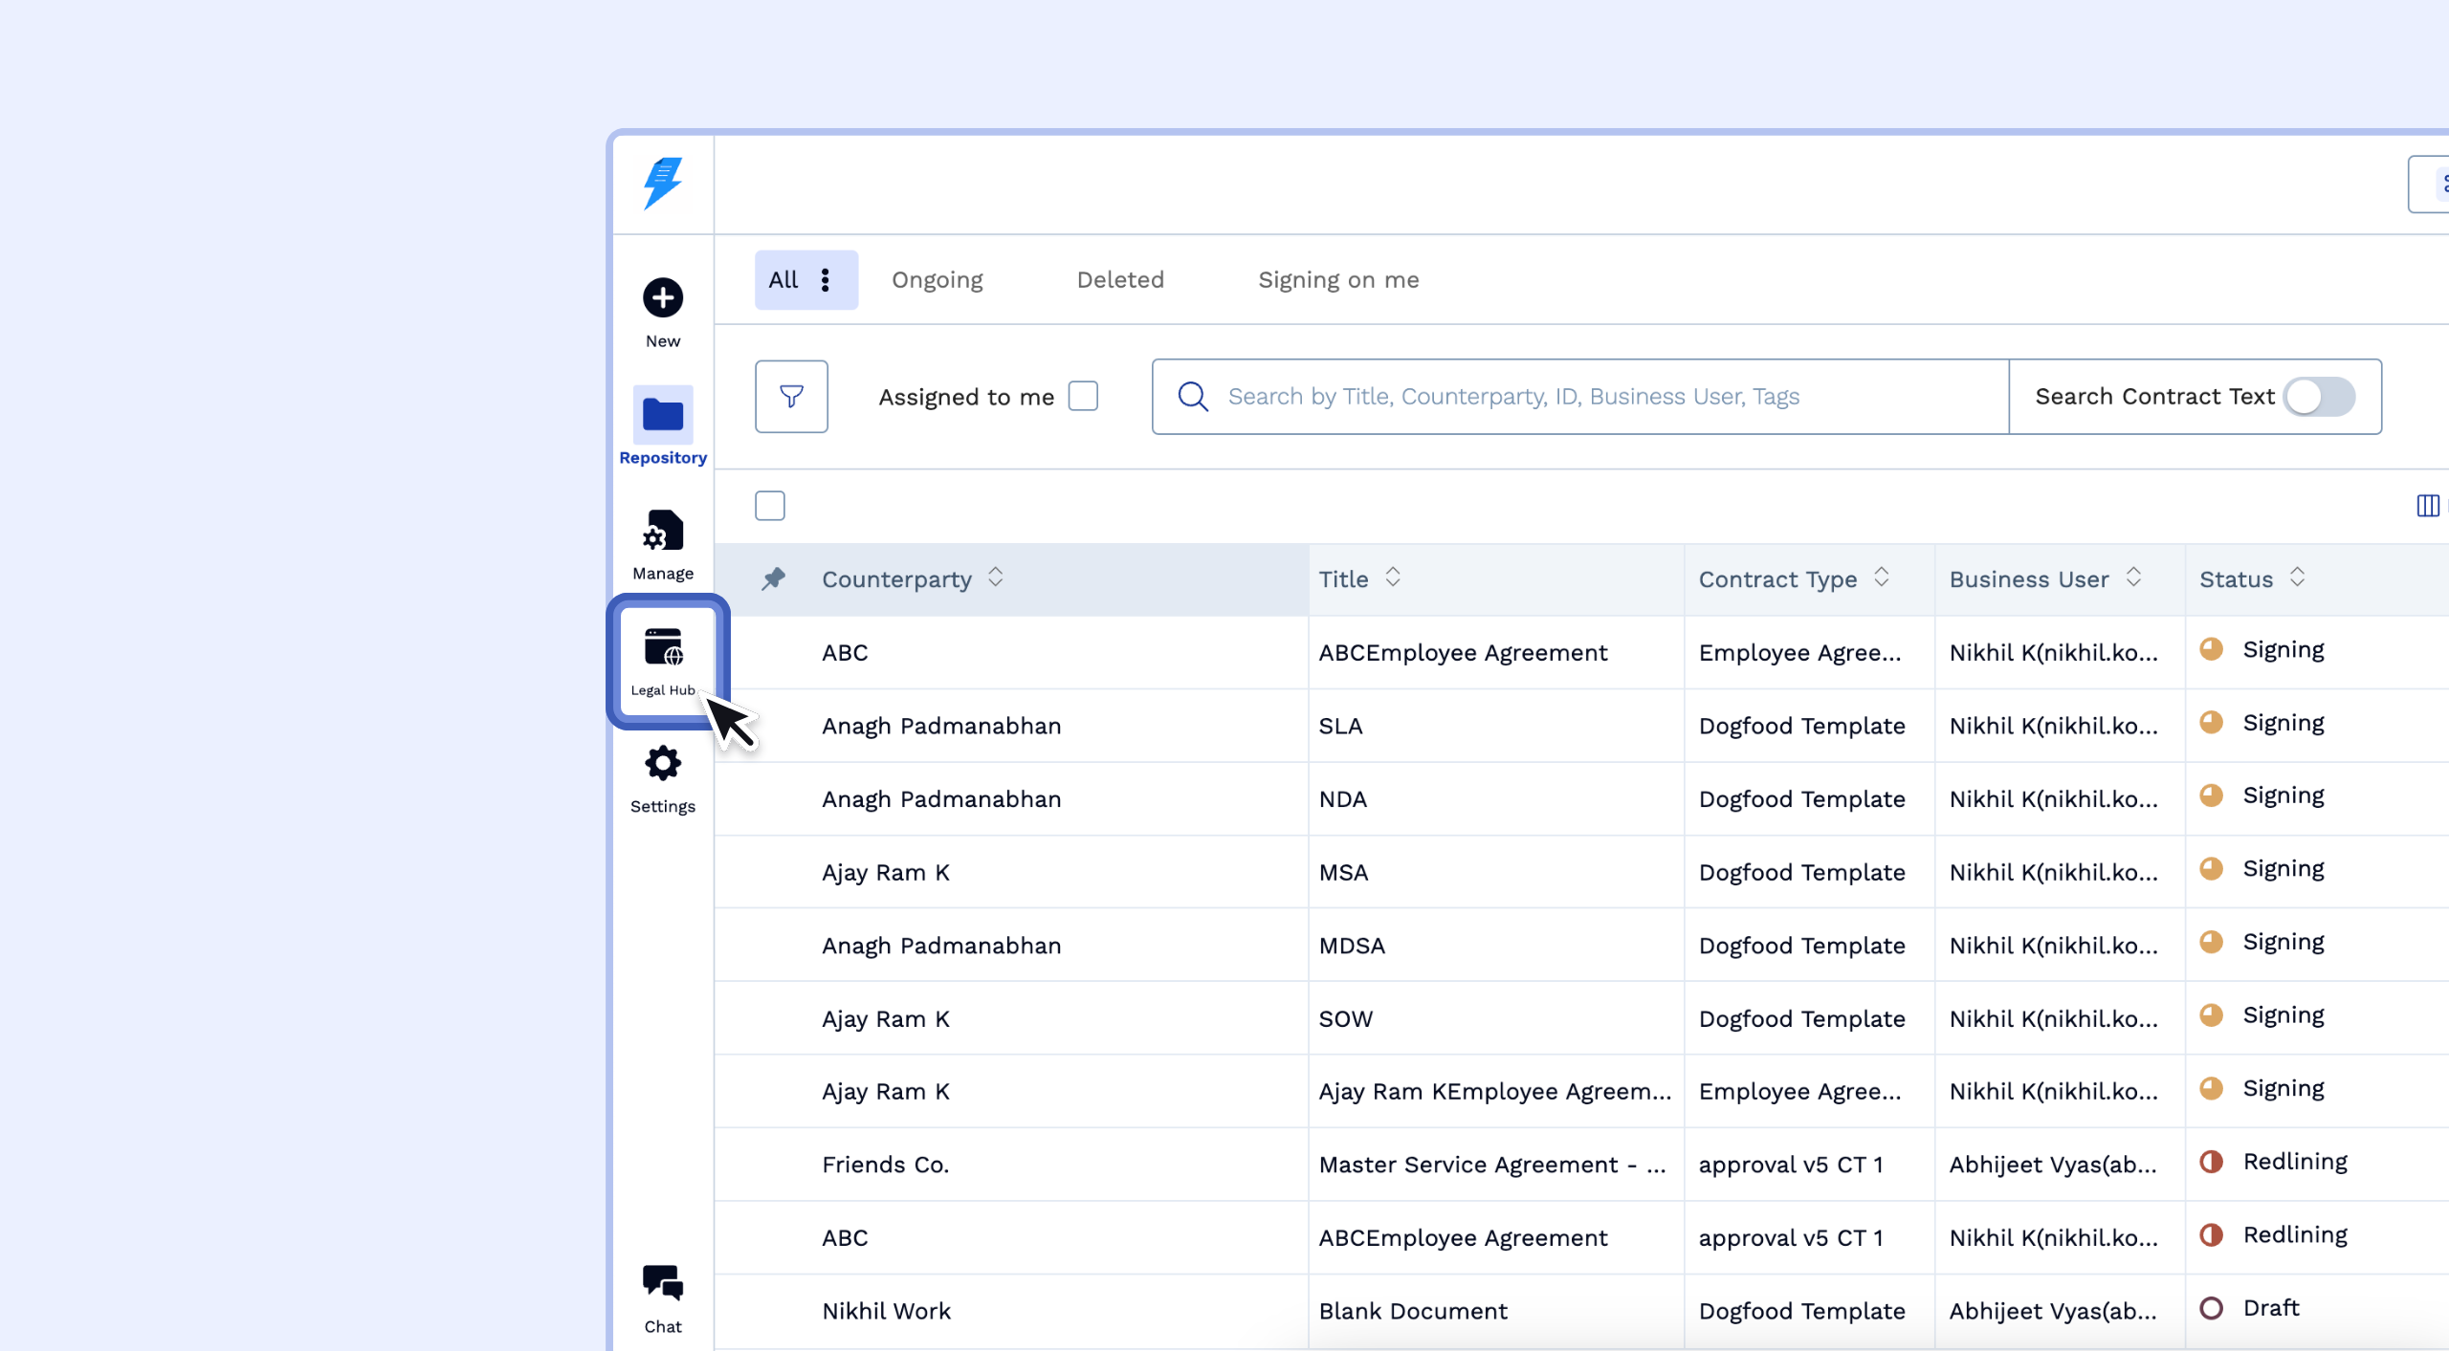Viewport: 2449px width, 1351px height.
Task: Click the filter funnel button
Action: 791,396
